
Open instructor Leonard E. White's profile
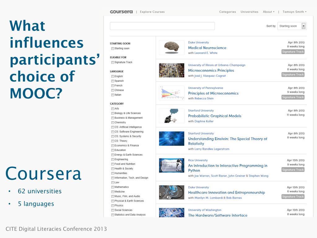click(x=206, y=53)
